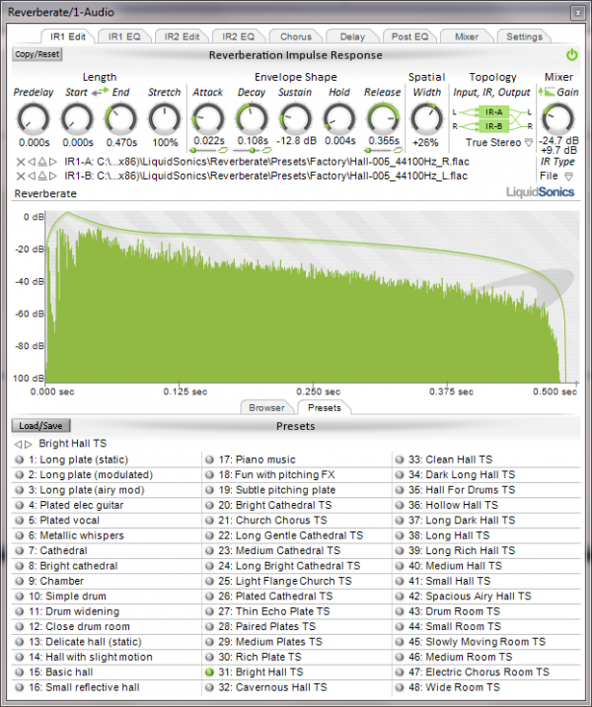This screenshot has height=707, width=592.
Task: Click the Start/End swap arrows icon
Action: 100,92
